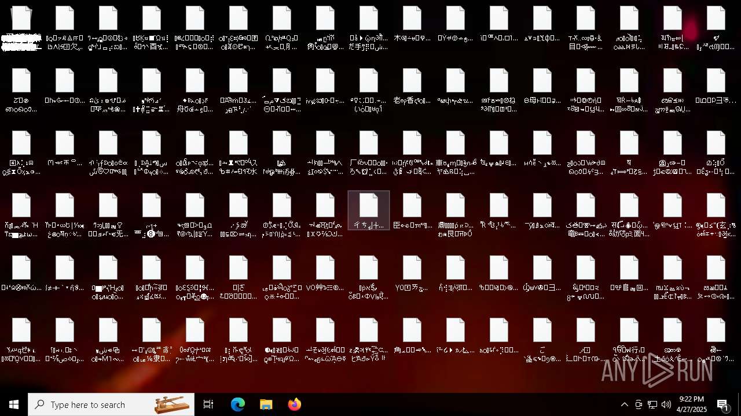Image resolution: width=741 pixels, height=416 pixels.
Task: Click the search box stamp illustration
Action: (x=173, y=404)
